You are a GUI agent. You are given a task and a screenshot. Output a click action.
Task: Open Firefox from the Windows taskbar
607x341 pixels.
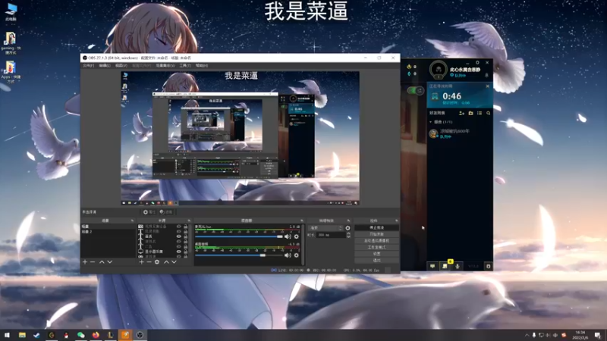pyautogui.click(x=96, y=335)
